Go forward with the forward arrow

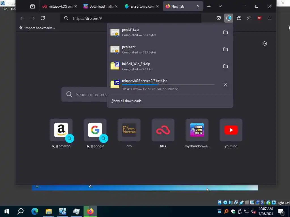(33, 18)
